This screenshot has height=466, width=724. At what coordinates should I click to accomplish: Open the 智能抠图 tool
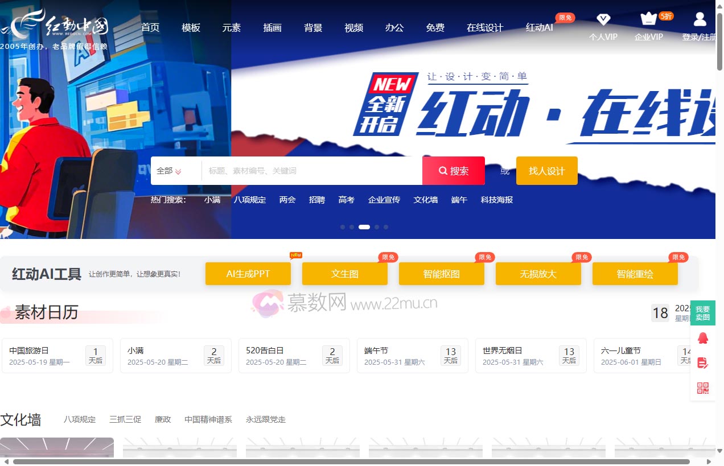441,273
